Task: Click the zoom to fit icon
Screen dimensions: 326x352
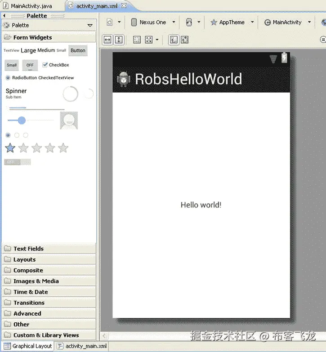Action: coord(149,40)
